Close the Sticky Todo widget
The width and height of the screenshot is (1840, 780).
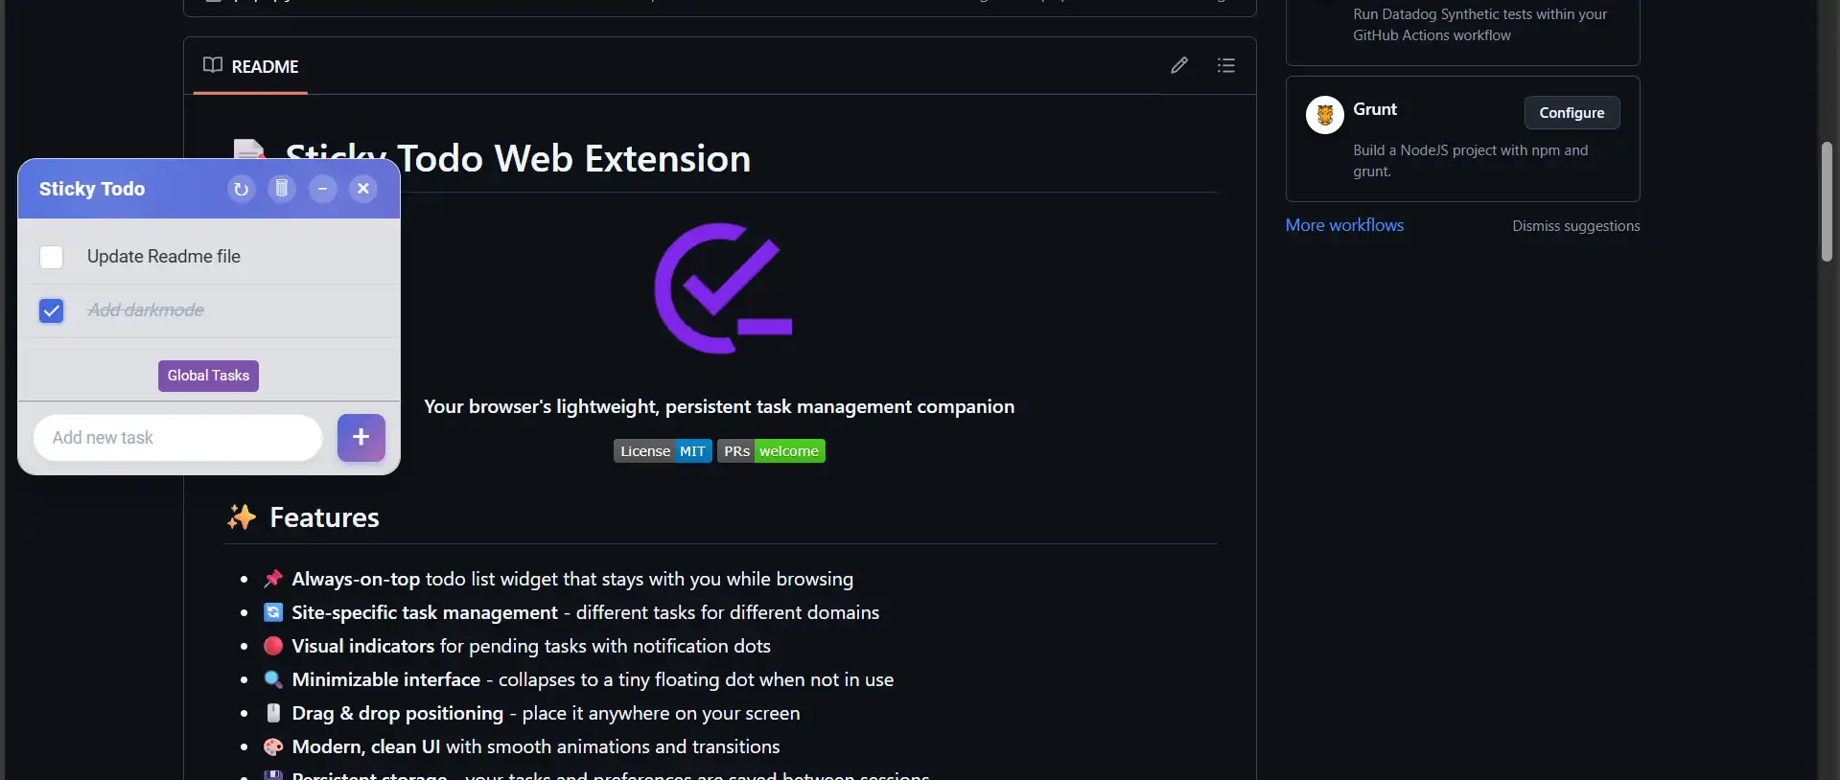[x=363, y=189]
